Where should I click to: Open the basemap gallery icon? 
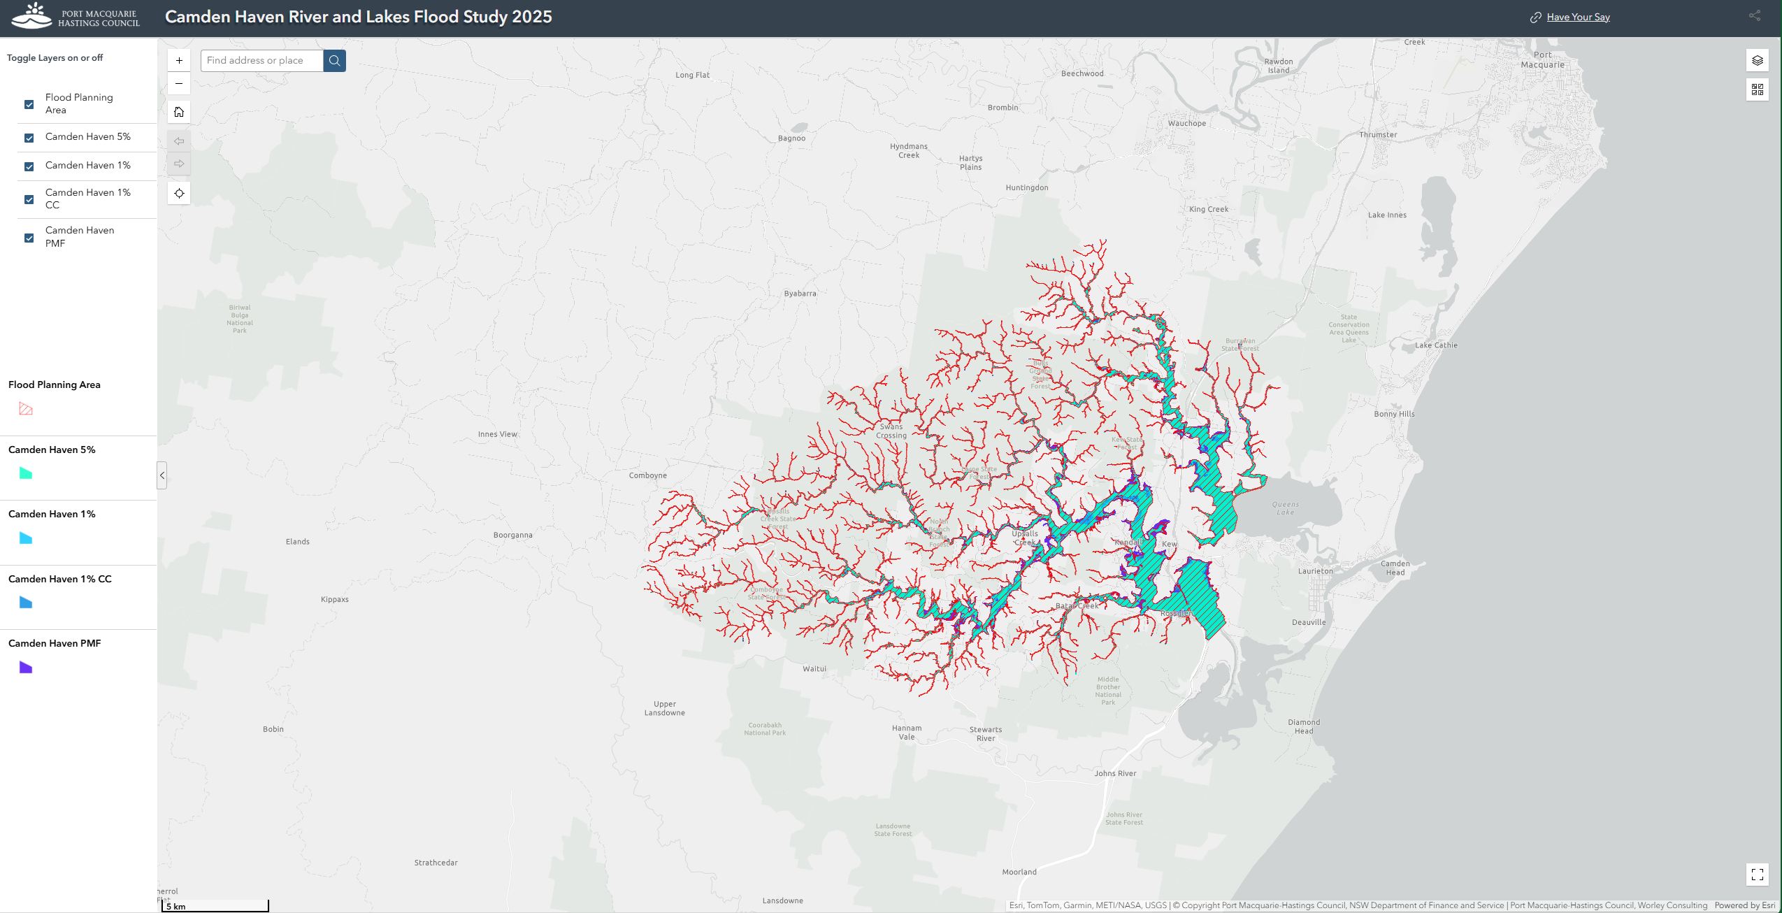click(1757, 89)
